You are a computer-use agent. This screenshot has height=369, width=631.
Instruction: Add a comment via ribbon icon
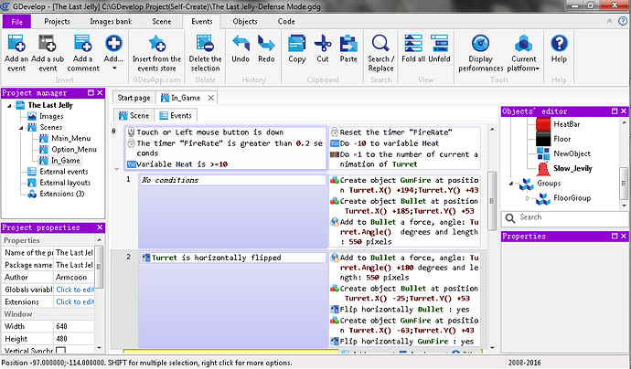click(x=83, y=43)
